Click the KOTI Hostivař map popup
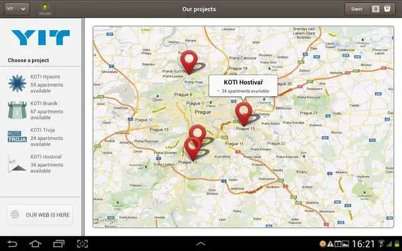 pyautogui.click(x=243, y=86)
